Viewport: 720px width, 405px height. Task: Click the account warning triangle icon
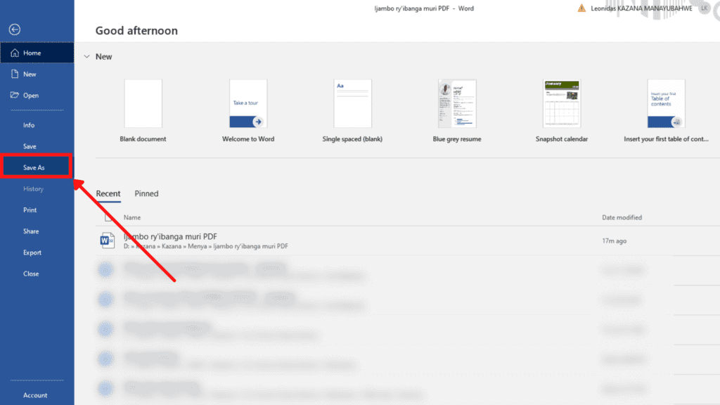[x=581, y=8]
